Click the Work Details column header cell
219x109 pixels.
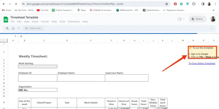coord(91,103)
